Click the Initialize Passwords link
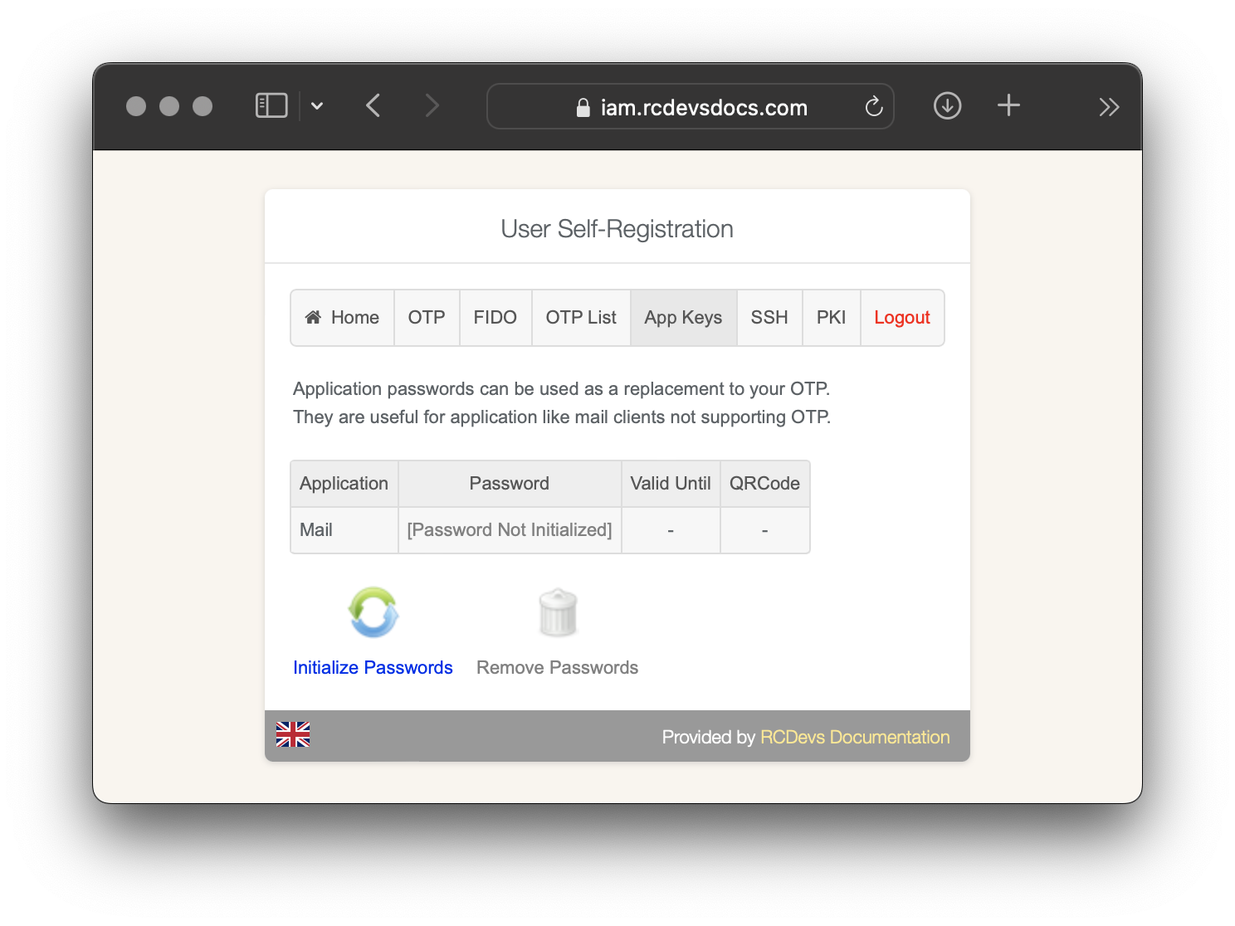1235x926 pixels. click(373, 668)
